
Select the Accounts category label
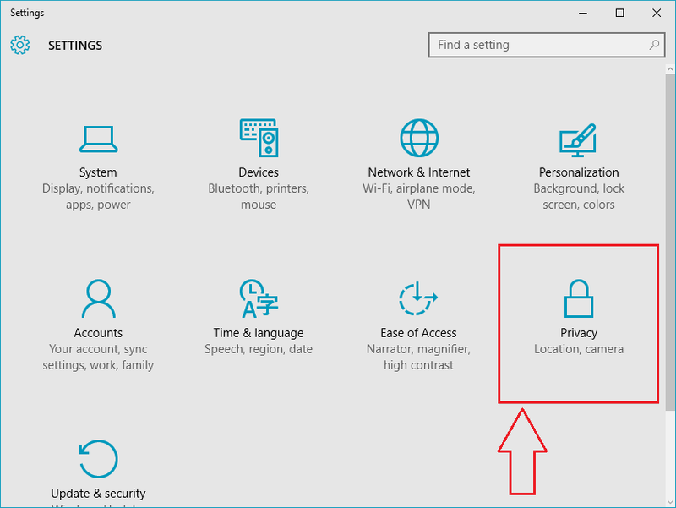coord(98,333)
